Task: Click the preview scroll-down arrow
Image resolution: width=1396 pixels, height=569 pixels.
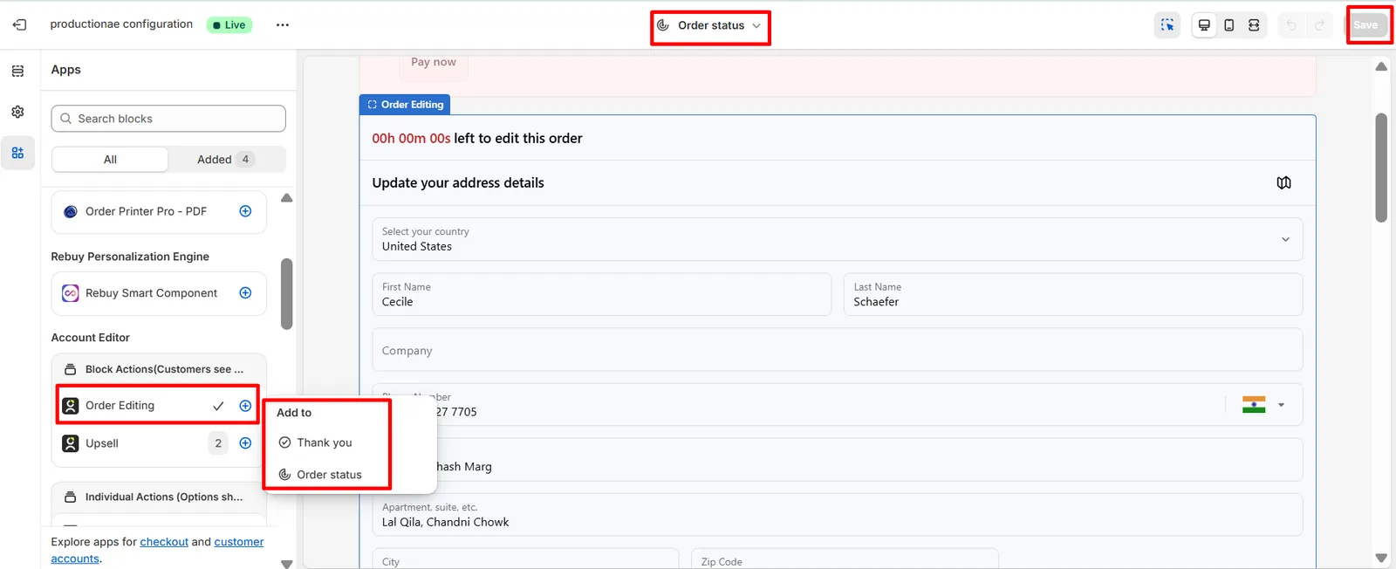Action: [1381, 558]
